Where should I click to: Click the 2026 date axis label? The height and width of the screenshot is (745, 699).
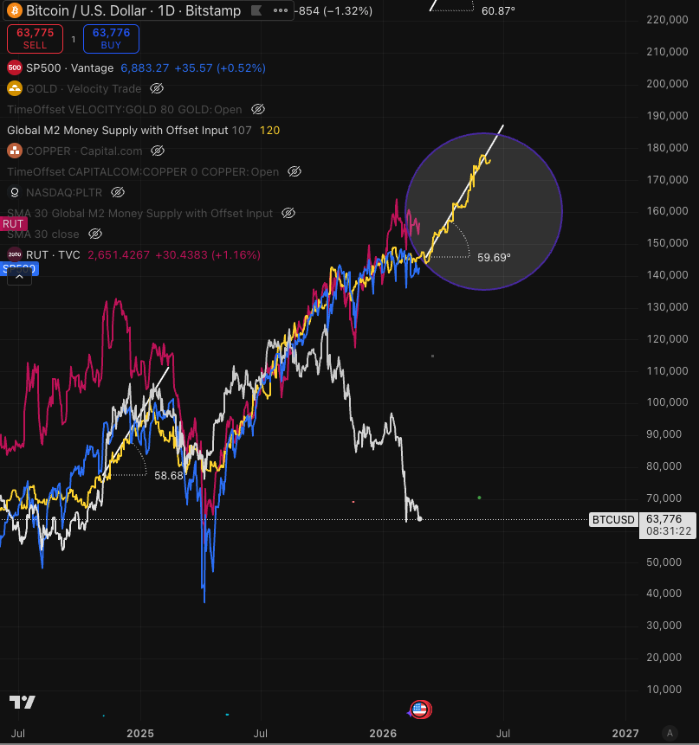tap(383, 734)
